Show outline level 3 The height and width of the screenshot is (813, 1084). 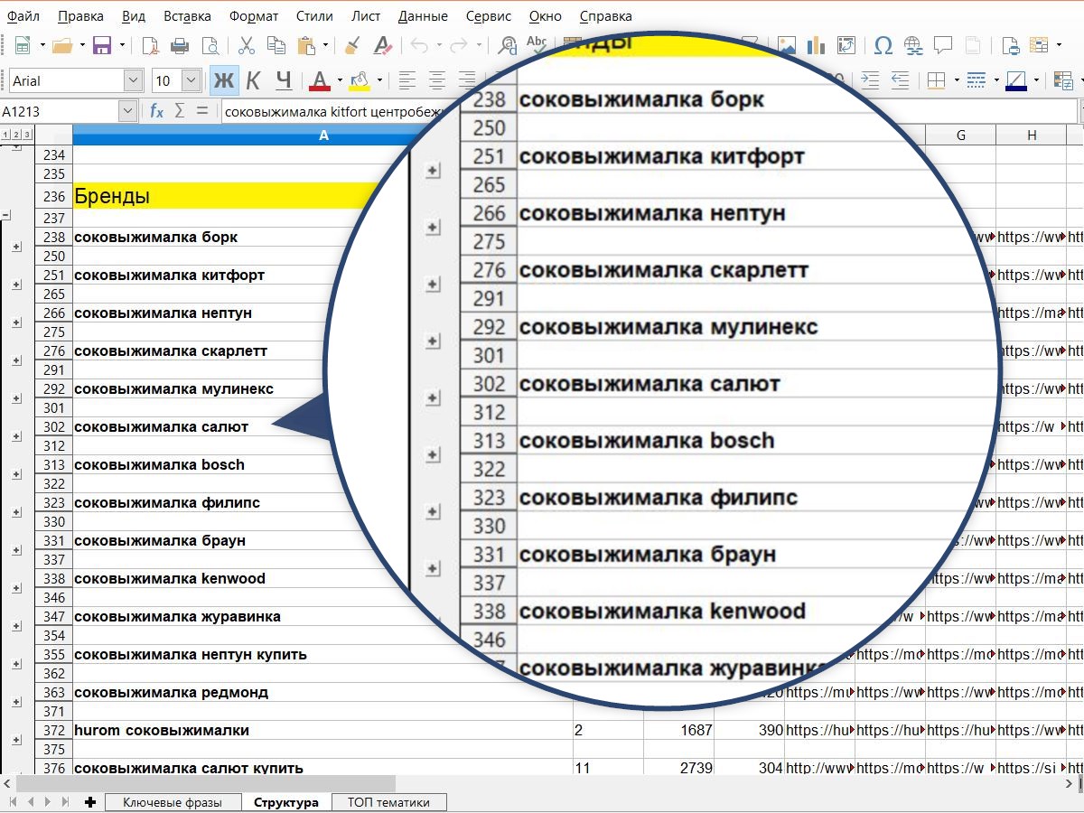[27, 135]
